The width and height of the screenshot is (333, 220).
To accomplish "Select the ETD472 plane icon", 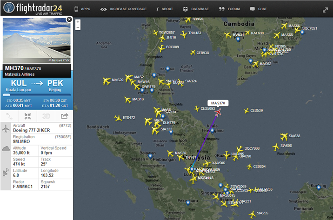I will (x=118, y=118).
